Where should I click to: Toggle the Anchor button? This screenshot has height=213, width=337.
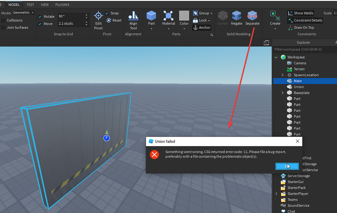pos(202,28)
